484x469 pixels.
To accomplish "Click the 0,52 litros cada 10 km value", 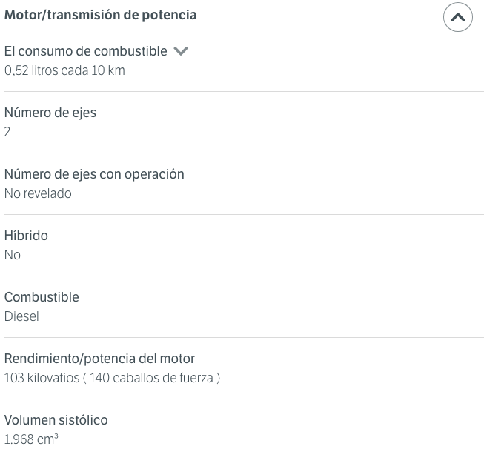I will [x=64, y=70].
